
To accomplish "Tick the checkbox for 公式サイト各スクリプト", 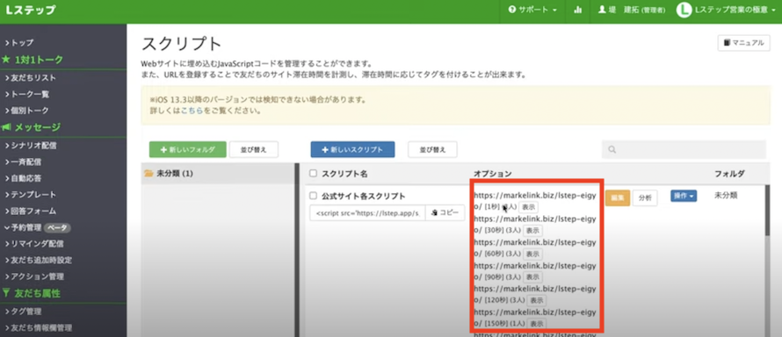I will click(313, 196).
